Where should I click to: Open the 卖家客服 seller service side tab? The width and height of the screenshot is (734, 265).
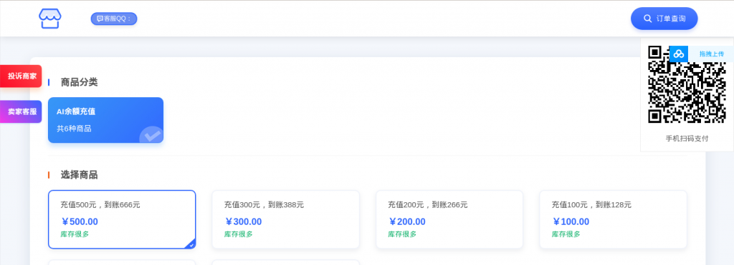(x=21, y=111)
